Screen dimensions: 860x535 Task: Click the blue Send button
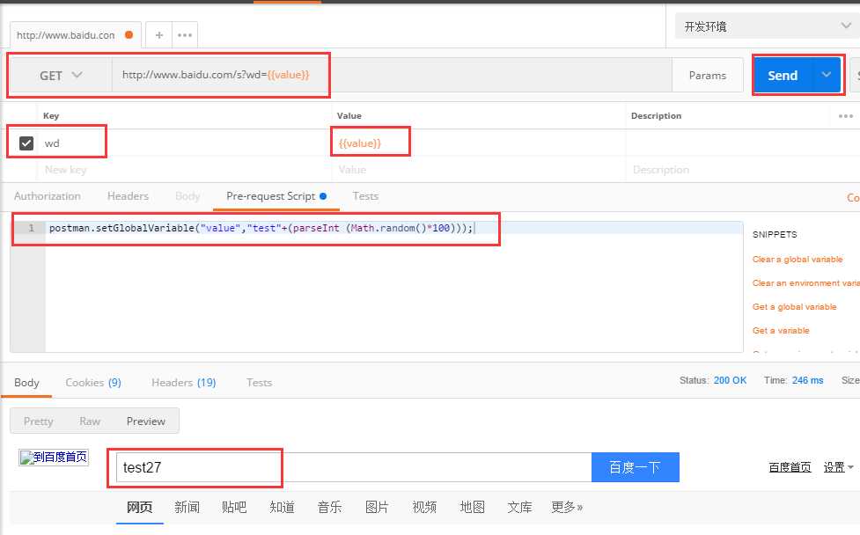783,75
